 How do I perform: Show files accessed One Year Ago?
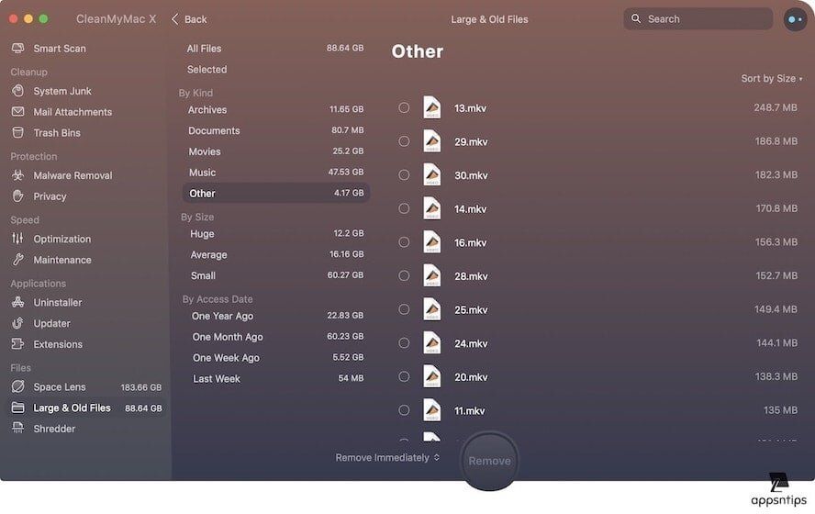(x=275, y=316)
